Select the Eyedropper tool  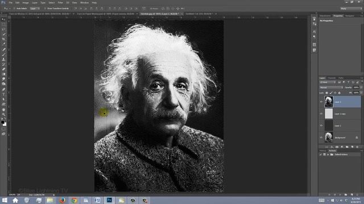coord(3,44)
